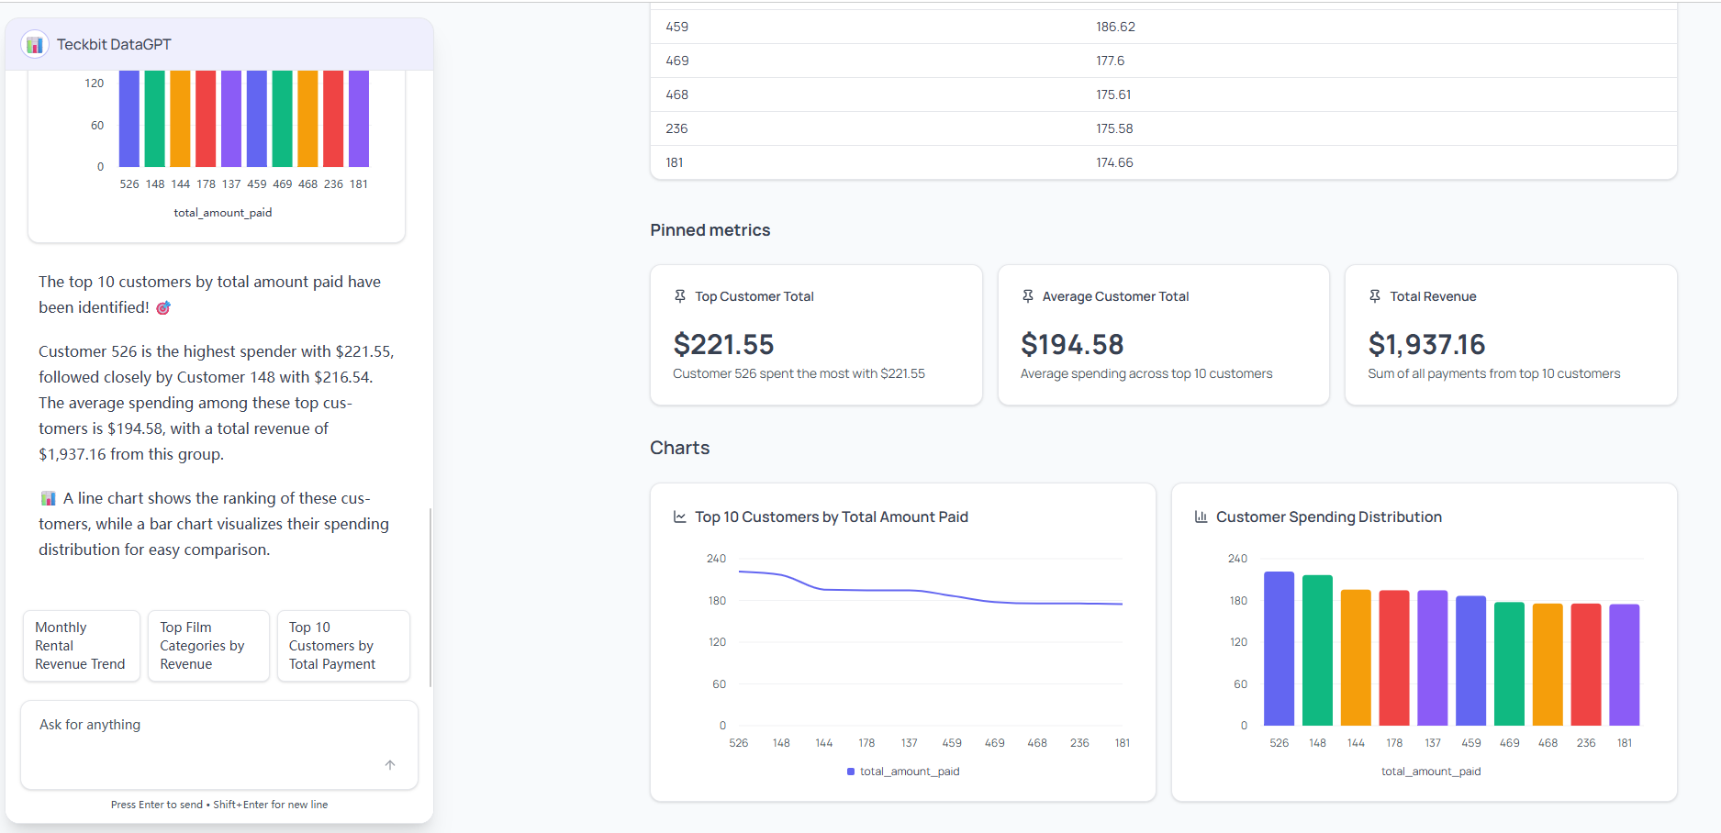Click the pin icon on Total Revenue card
1721x833 pixels.
[1375, 295]
